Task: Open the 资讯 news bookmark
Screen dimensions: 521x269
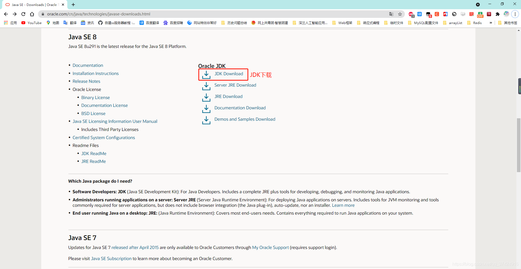Action: pyautogui.click(x=87, y=23)
